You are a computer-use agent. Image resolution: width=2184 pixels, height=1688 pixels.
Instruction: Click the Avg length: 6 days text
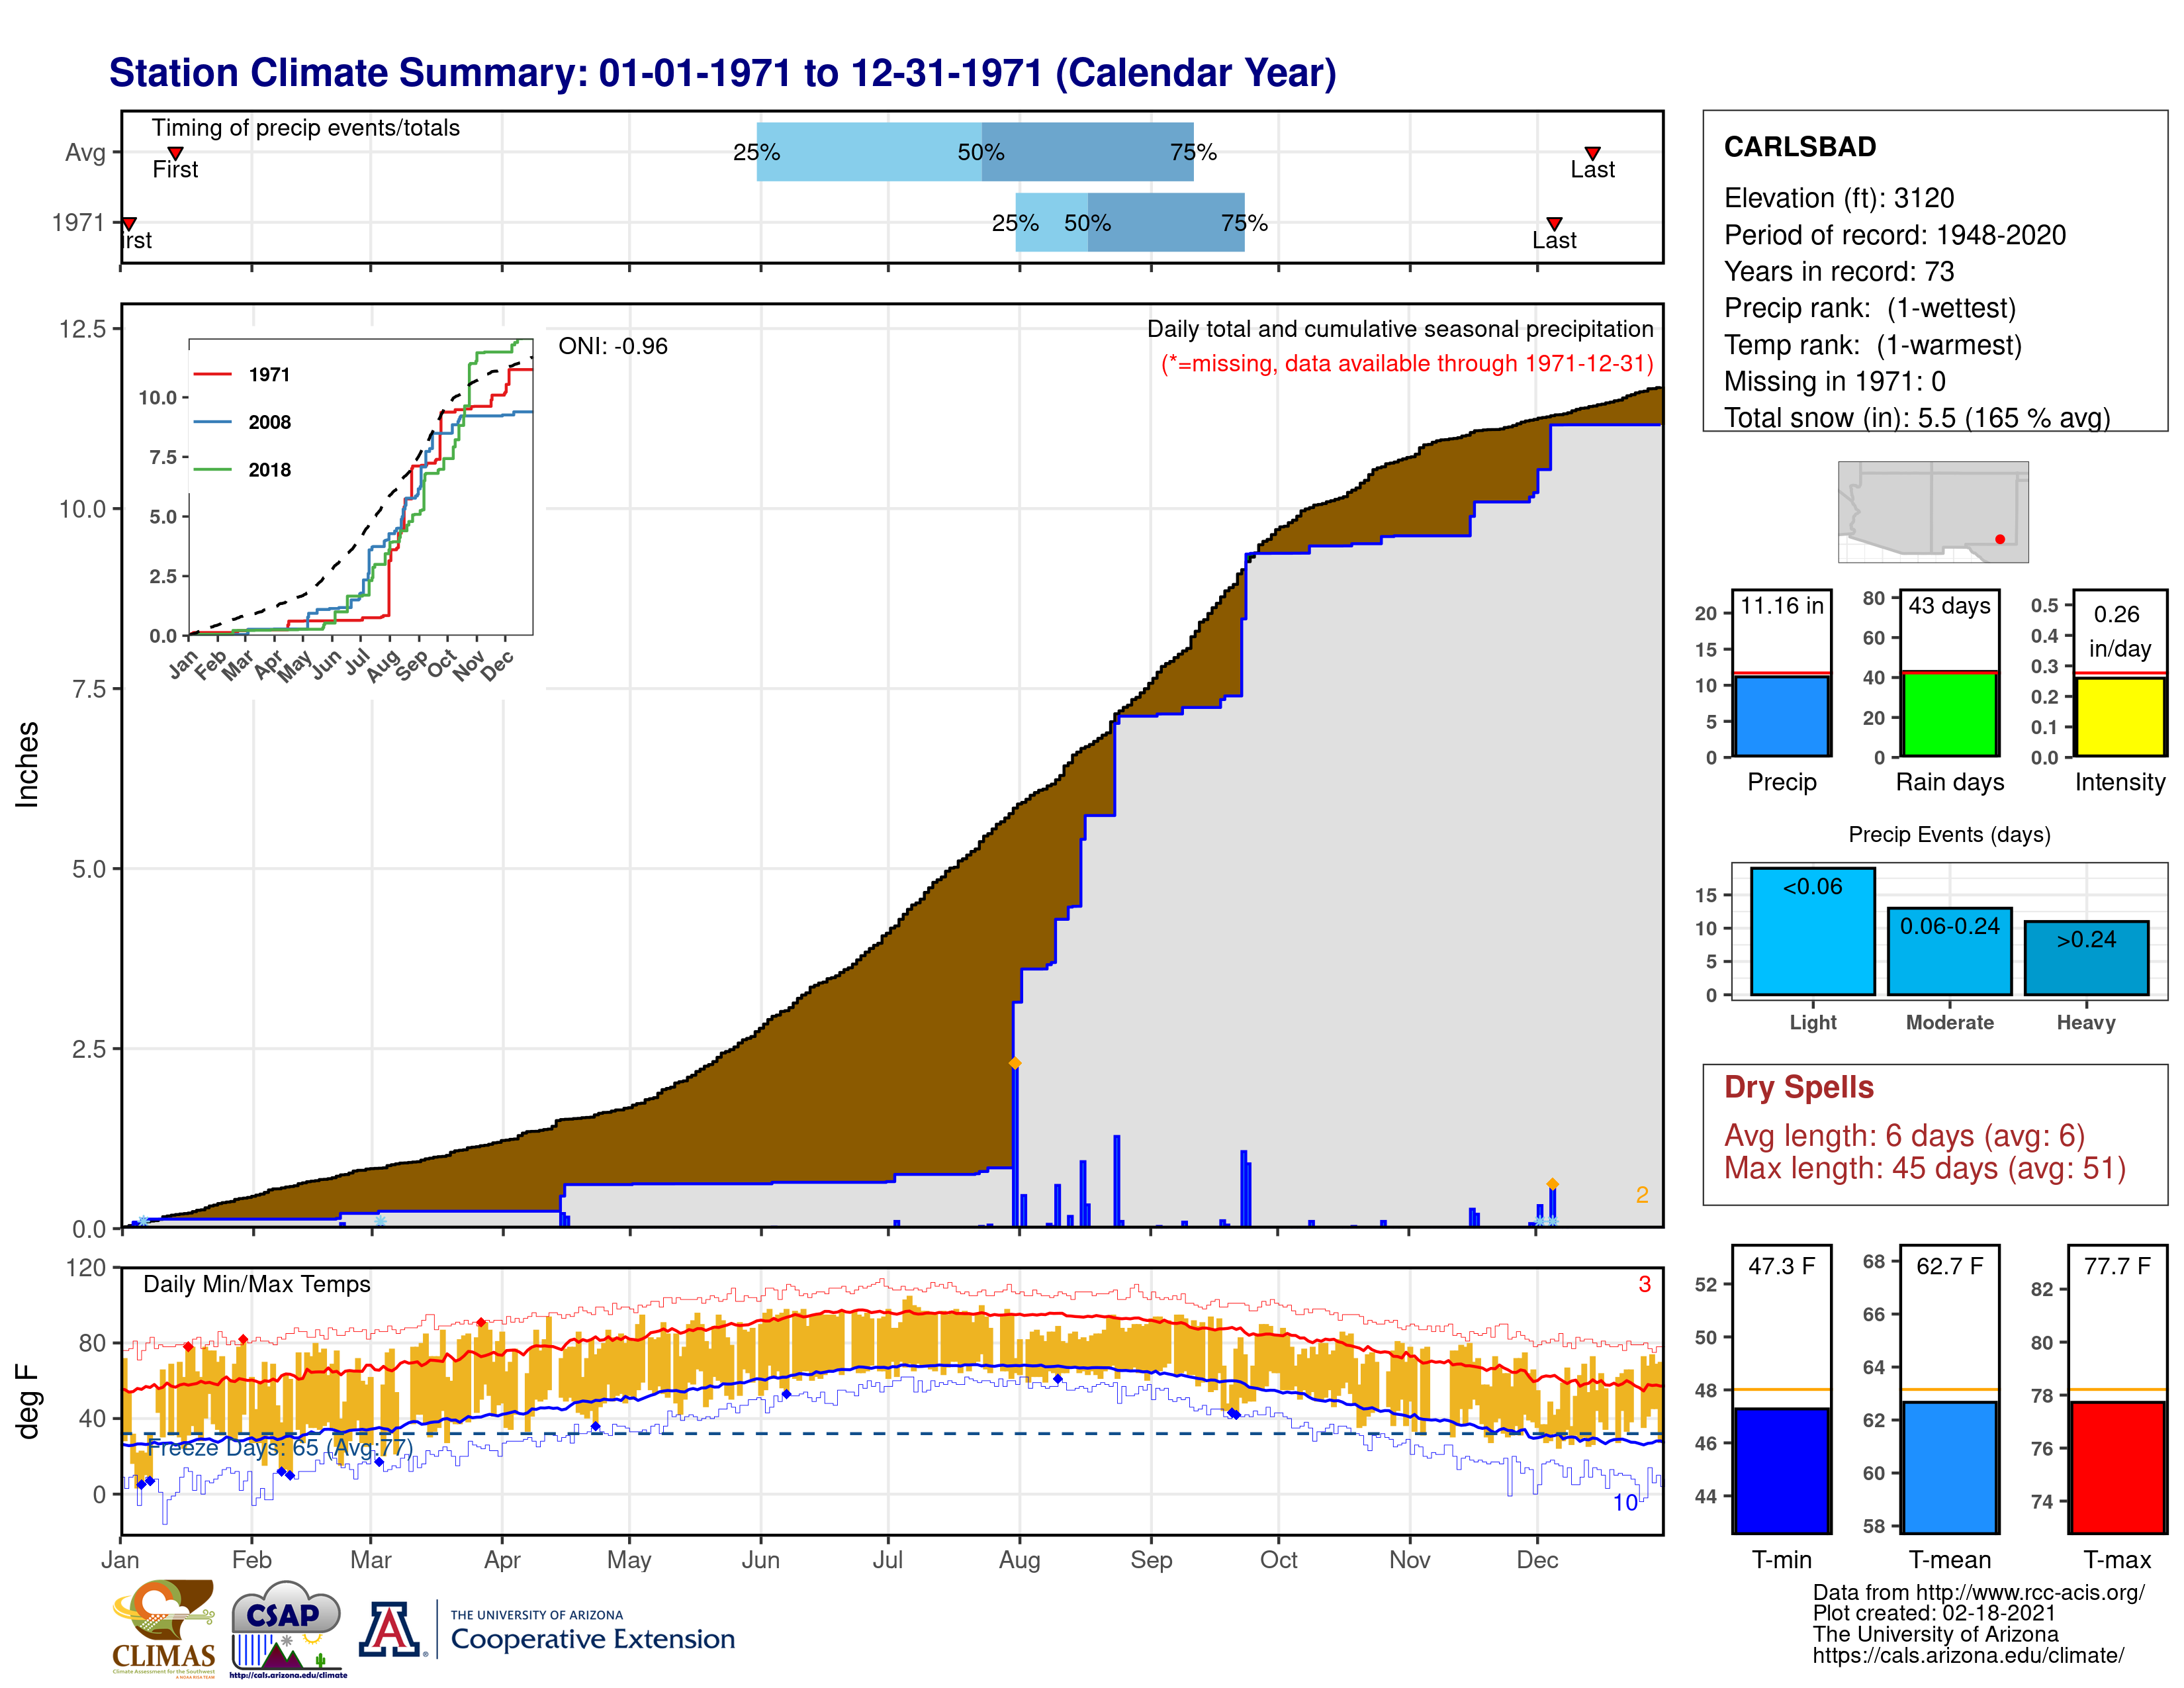1905,1136
